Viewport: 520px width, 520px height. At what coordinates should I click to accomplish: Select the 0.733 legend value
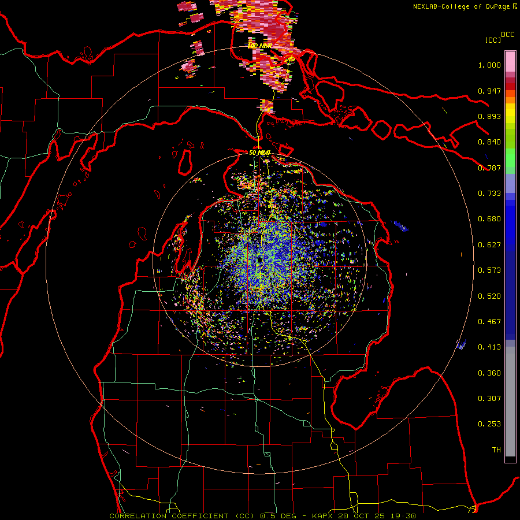[x=489, y=194]
